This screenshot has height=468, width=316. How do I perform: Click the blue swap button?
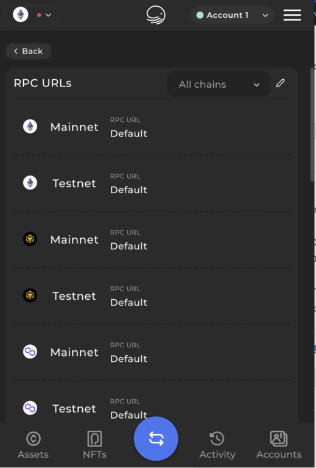click(x=156, y=439)
